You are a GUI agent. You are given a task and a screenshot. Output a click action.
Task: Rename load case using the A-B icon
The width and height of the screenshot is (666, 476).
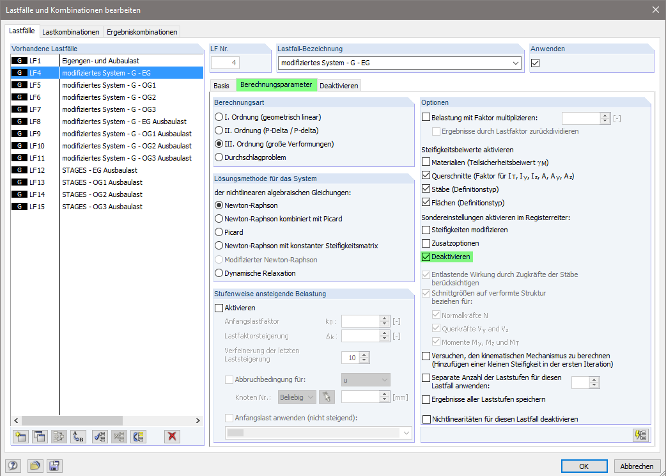79,436
